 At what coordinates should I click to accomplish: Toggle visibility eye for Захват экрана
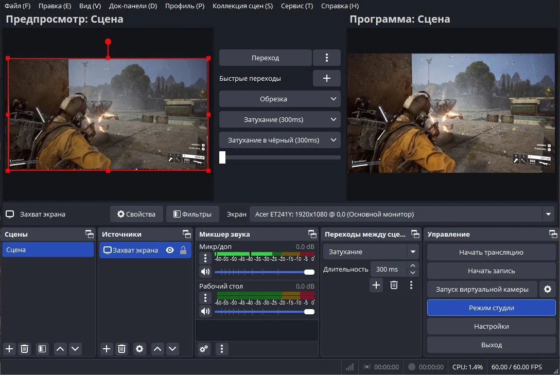(x=170, y=250)
